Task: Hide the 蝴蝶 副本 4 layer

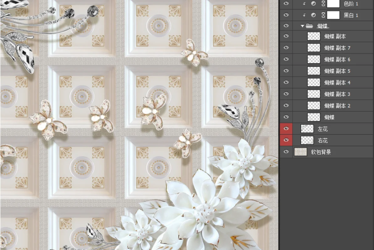Action: click(x=286, y=82)
